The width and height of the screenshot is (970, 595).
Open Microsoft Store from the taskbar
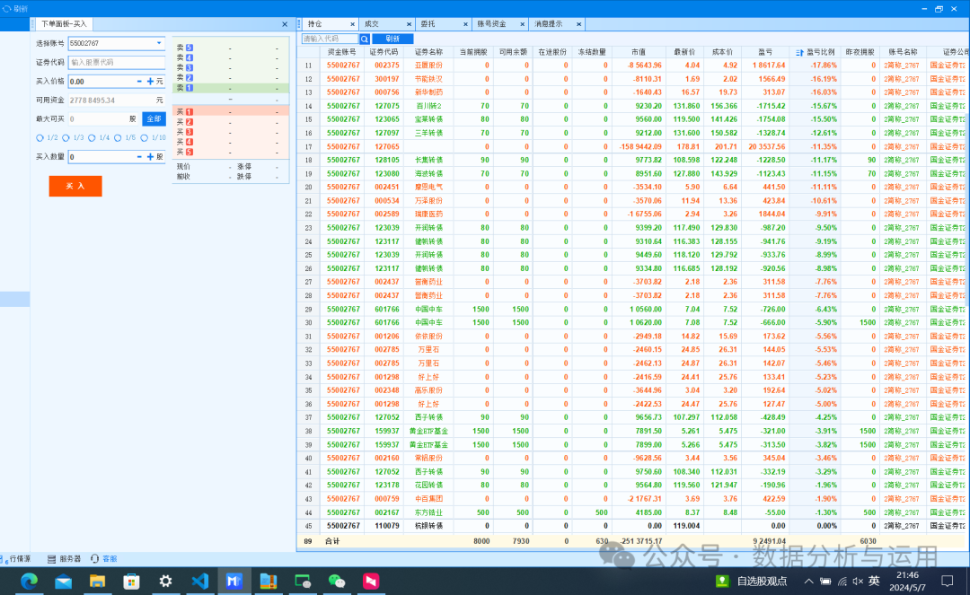(131, 581)
